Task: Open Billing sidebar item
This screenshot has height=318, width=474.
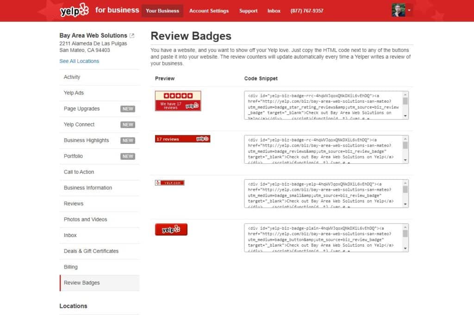Action: [100, 267]
